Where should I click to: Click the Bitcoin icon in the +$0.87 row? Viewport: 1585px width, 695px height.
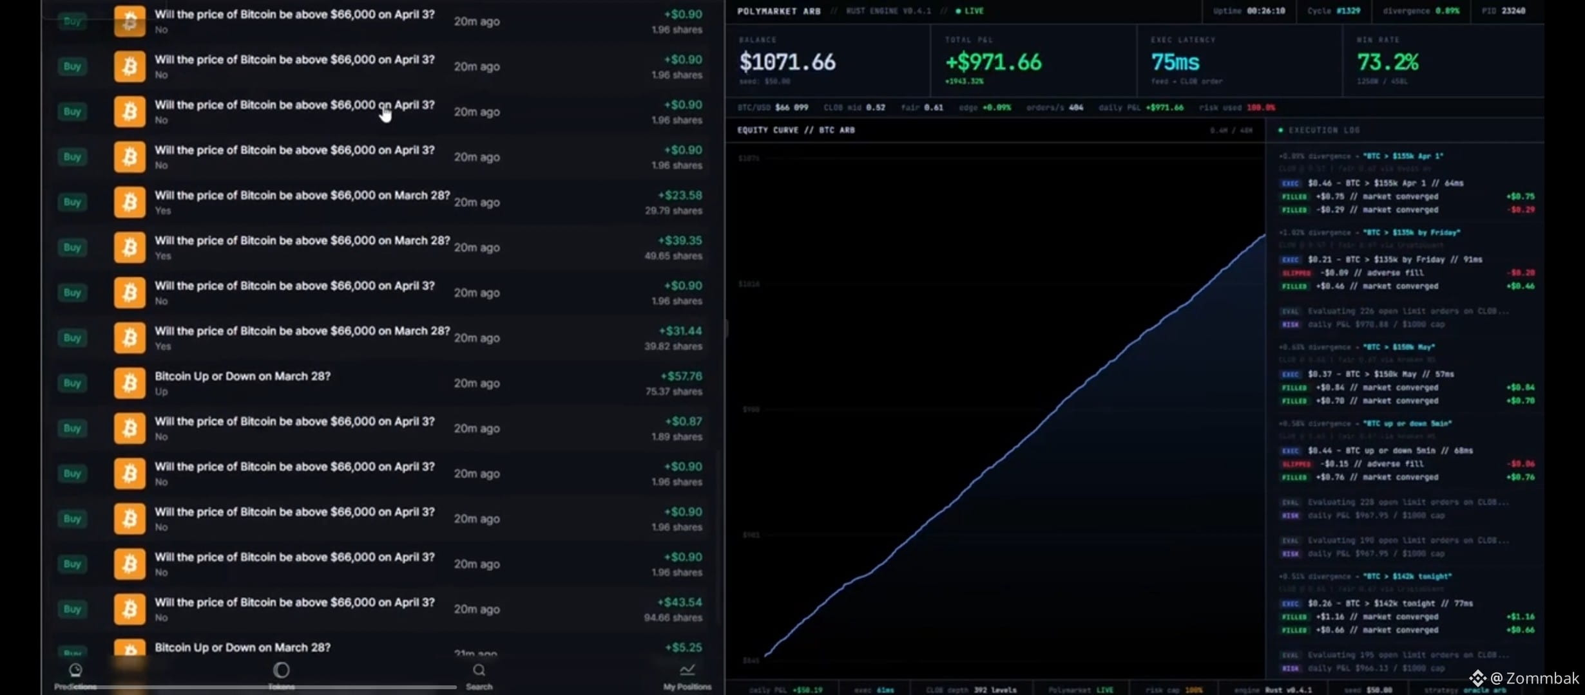[x=130, y=428]
